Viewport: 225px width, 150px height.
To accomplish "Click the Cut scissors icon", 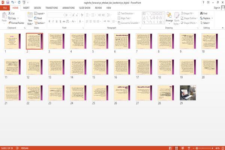I will point(9,14).
